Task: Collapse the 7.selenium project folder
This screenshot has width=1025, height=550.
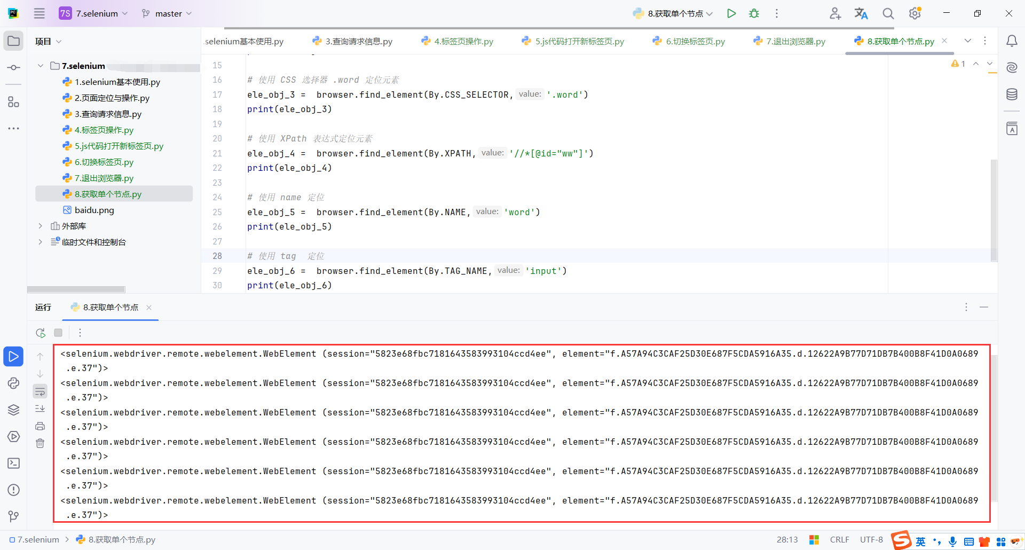Action: (x=41, y=66)
